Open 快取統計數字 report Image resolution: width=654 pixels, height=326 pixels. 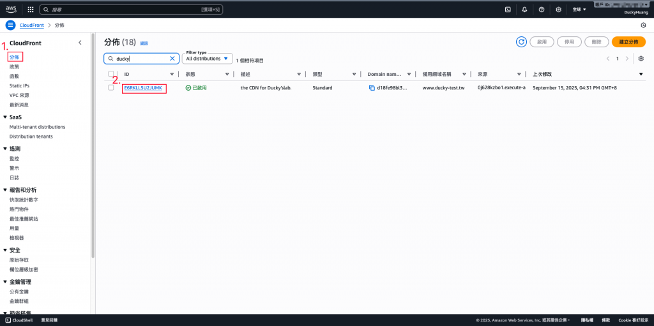tap(24, 200)
